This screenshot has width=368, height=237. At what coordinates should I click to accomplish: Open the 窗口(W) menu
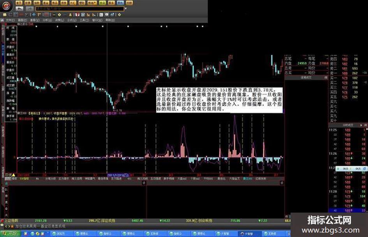[x=97, y=20]
